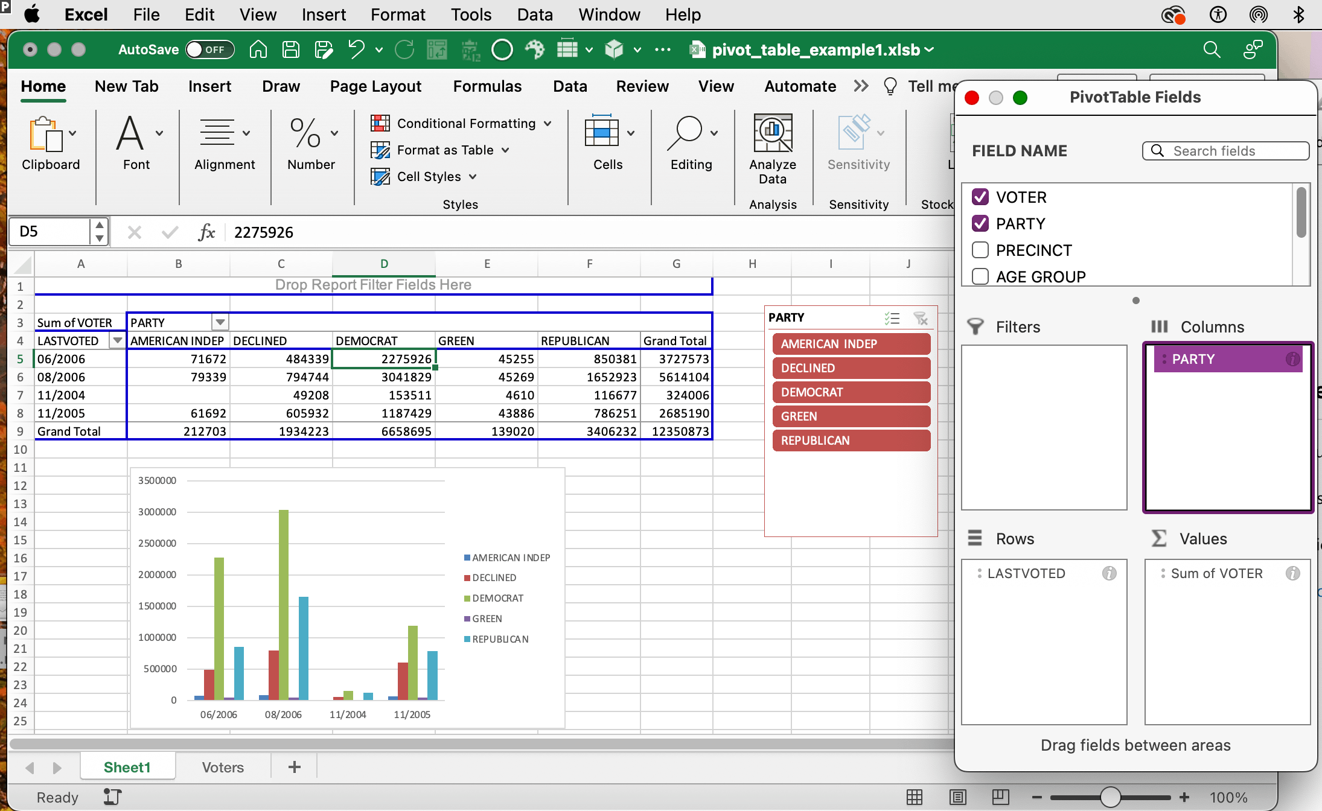The height and width of the screenshot is (811, 1322).
Task: Open the pivot_table_example1.xlsb filename dropdown
Action: [930, 49]
